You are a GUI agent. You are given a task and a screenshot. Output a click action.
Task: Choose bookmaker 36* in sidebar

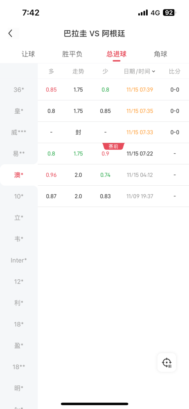pyautogui.click(x=19, y=90)
